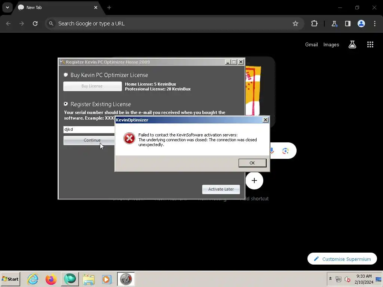
Task: Click the Show desktop tray icon
Action: coord(379,279)
